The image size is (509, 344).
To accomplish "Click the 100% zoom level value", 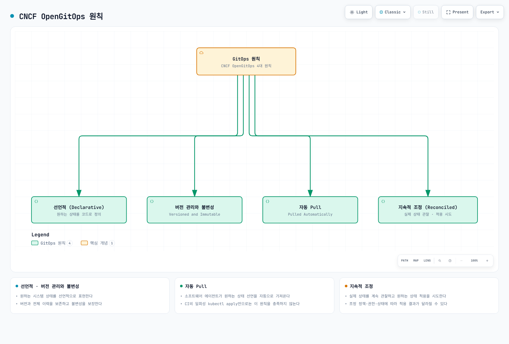I will 474,261.
